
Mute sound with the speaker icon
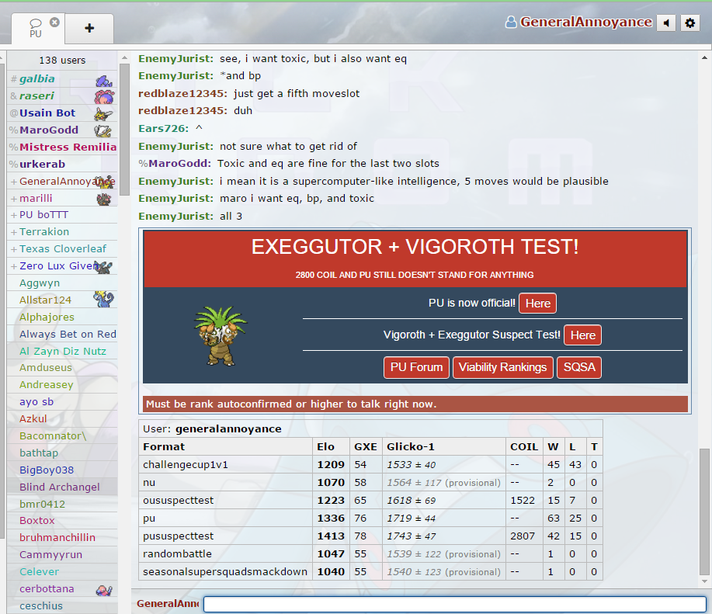point(666,23)
